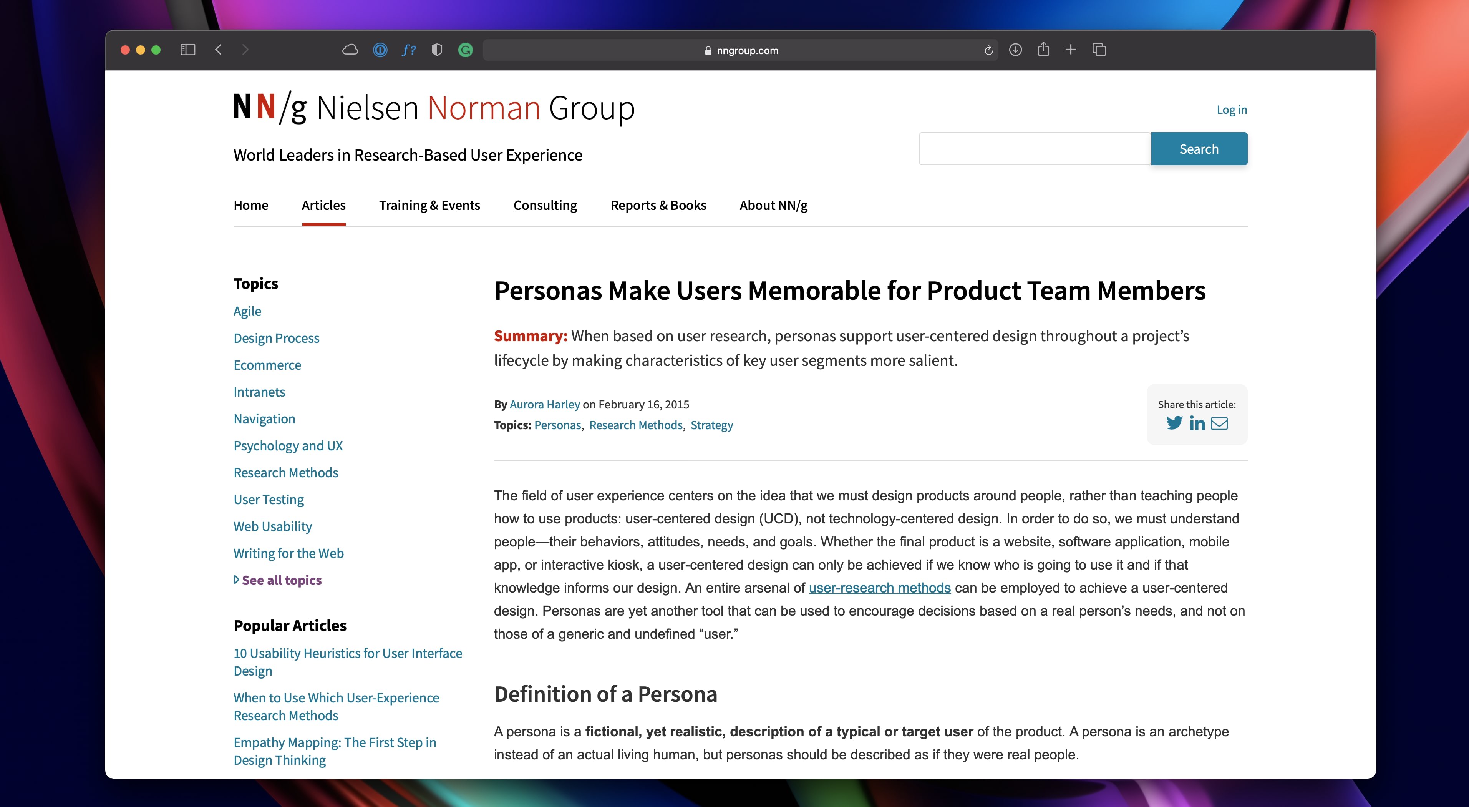Viewport: 1469px width, 807px height.
Task: Share article on Twitter icon
Action: coord(1174,423)
